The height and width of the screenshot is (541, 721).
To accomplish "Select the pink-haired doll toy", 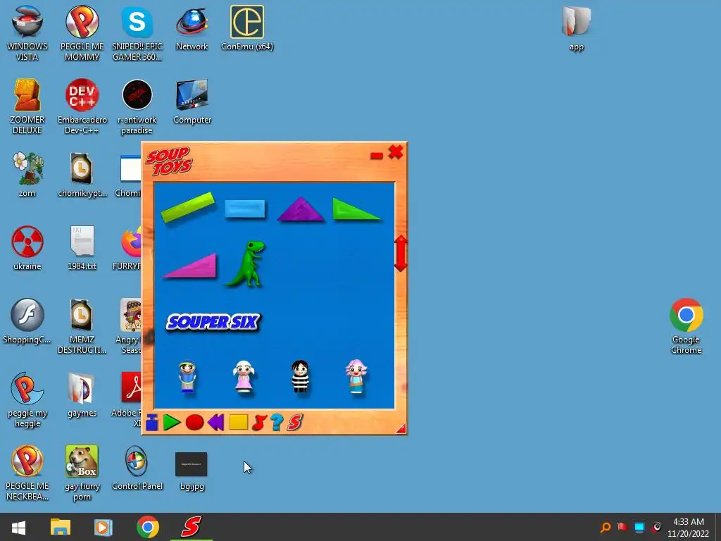I will coord(356,377).
